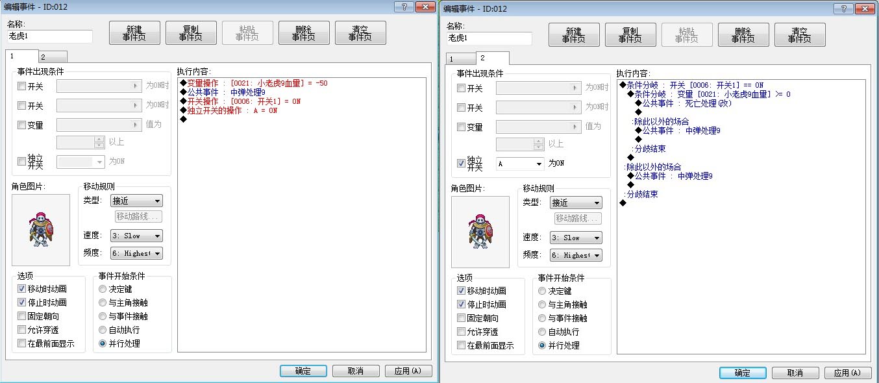The image size is (879, 383).
Task: Open the 速度 dropdown in the page 2 editor
Action: click(x=576, y=238)
